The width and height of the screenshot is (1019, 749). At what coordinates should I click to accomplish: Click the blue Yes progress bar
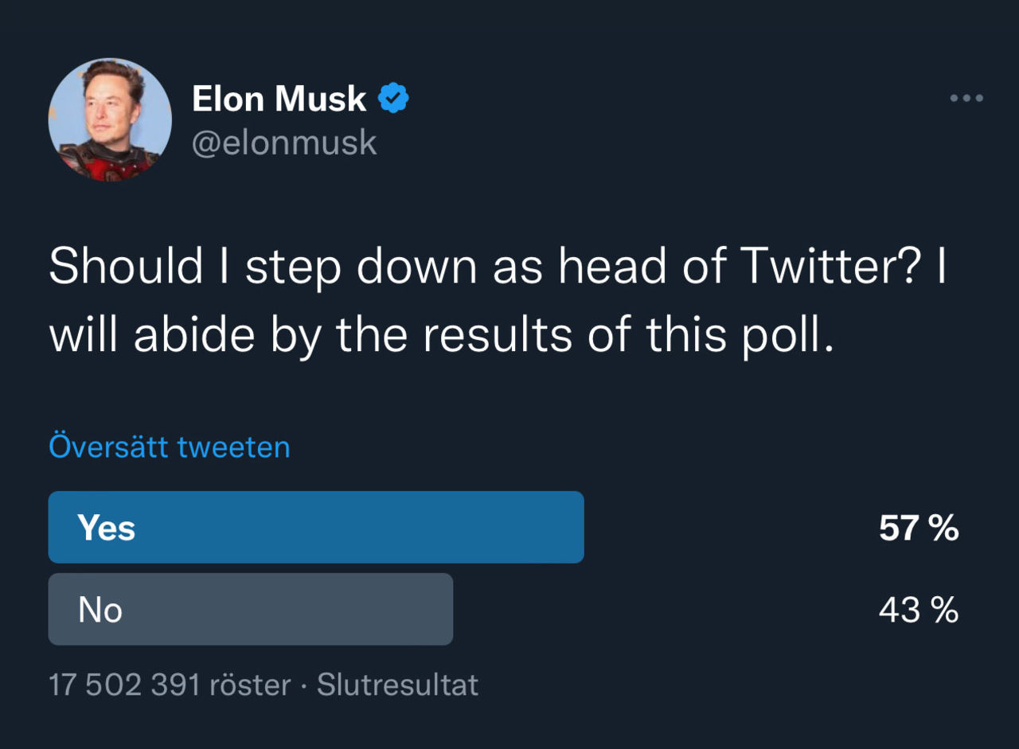[x=316, y=526]
